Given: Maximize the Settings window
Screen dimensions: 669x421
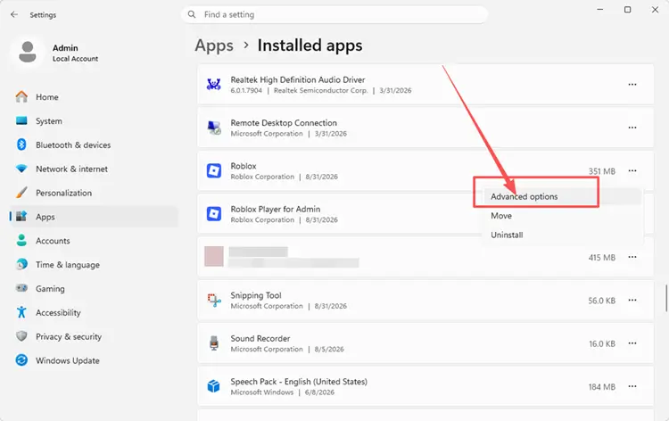Looking at the screenshot, I should click(x=627, y=10).
